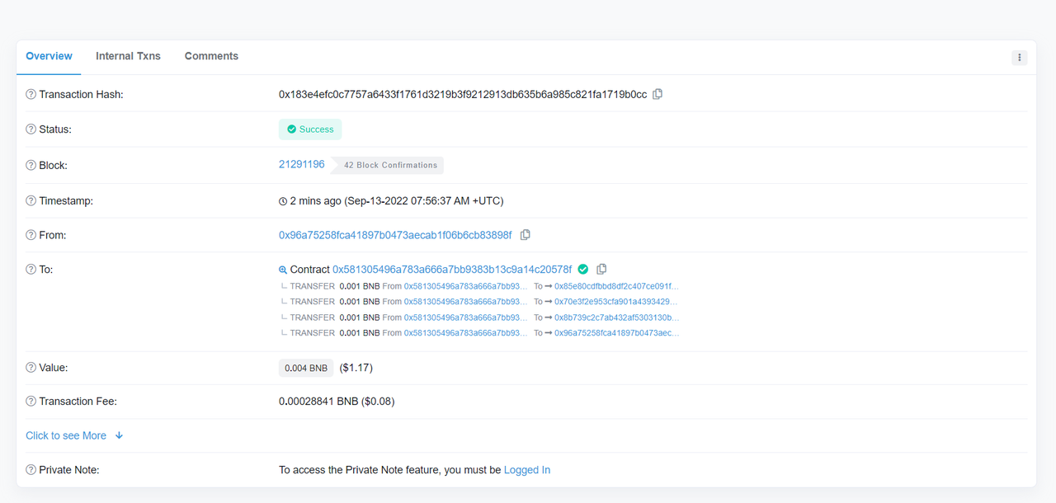
Task: Click the Success status badge
Action: click(310, 129)
